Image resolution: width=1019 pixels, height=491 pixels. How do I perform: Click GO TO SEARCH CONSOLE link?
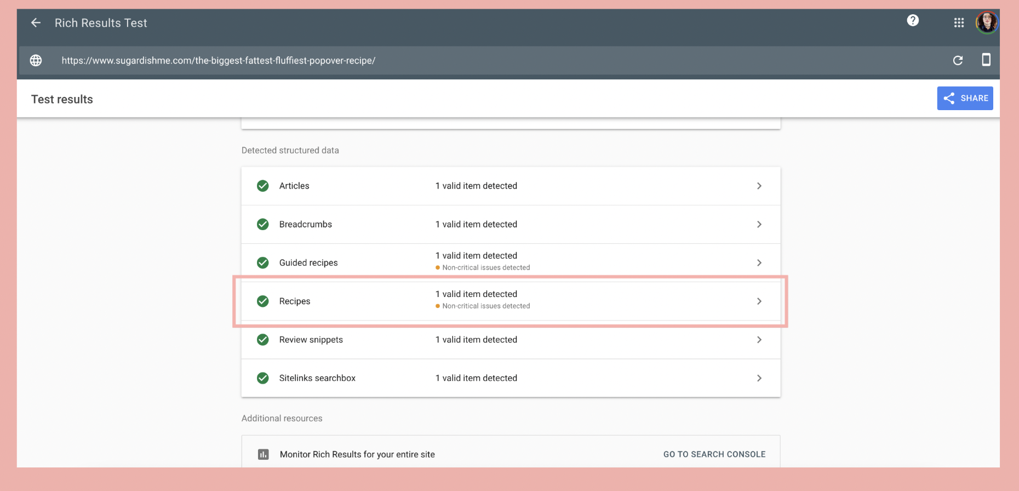click(714, 454)
